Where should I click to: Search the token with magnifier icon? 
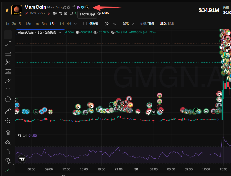tap(72, 13)
